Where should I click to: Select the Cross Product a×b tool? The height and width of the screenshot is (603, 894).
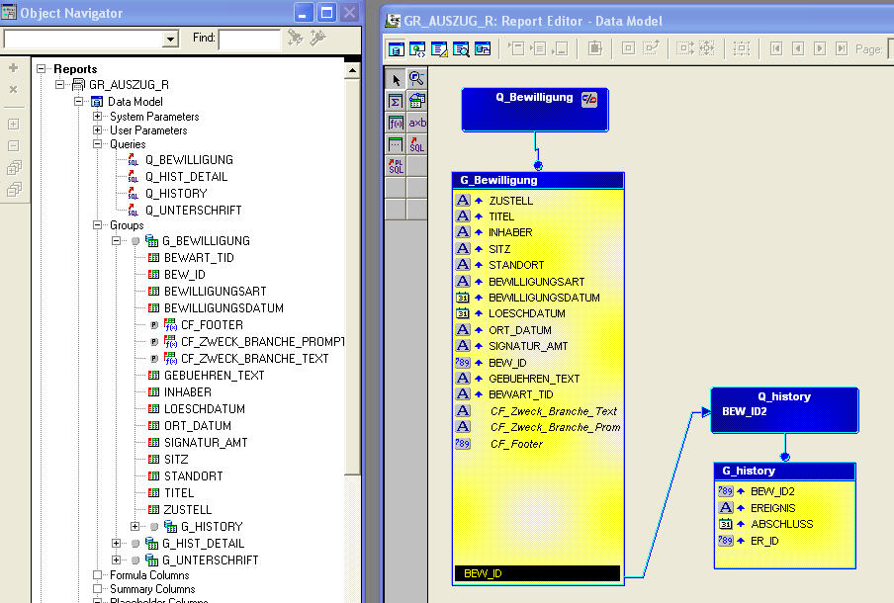click(x=416, y=123)
